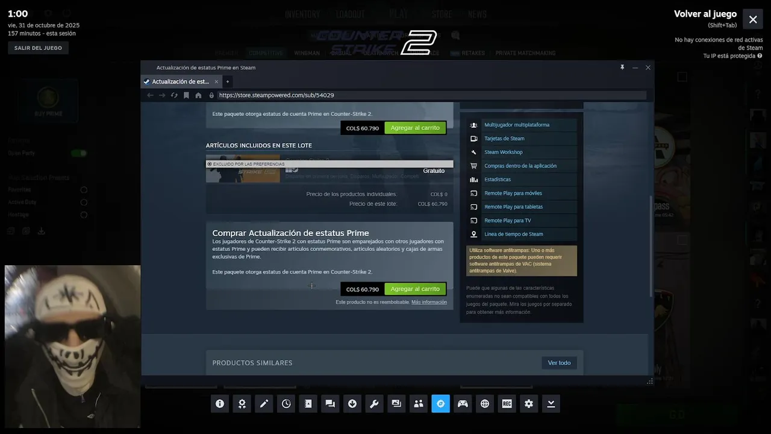Close the Volver al juego X button
The height and width of the screenshot is (434, 771).
click(x=753, y=19)
